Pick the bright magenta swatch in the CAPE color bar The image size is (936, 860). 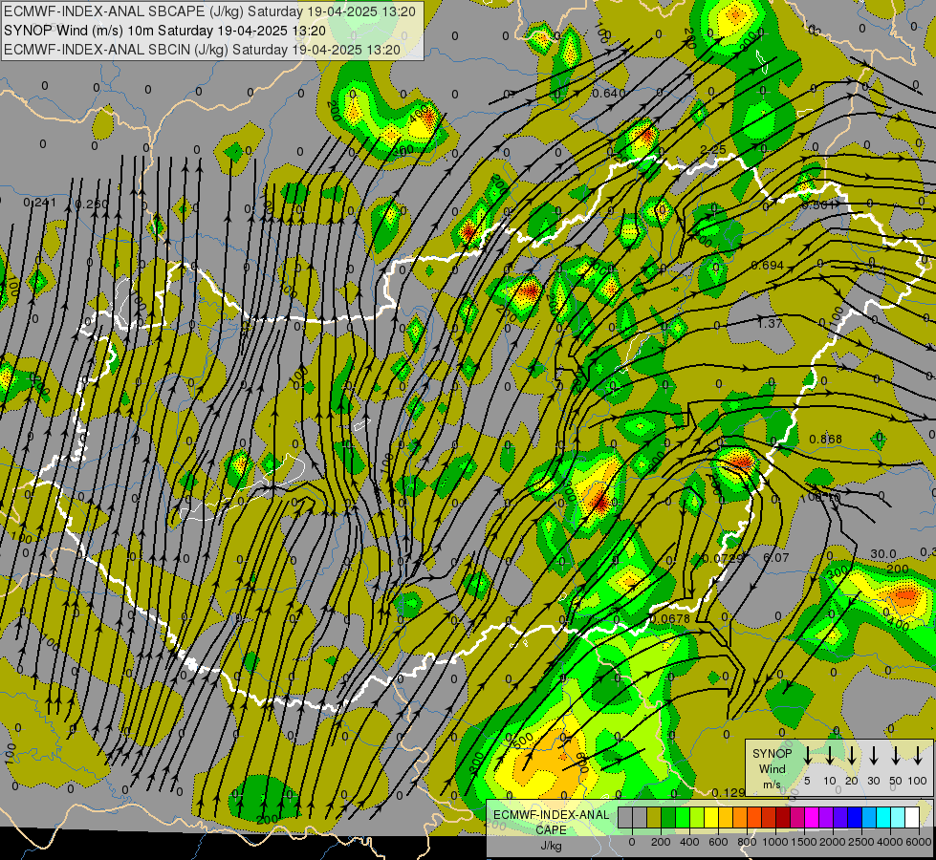(x=813, y=817)
